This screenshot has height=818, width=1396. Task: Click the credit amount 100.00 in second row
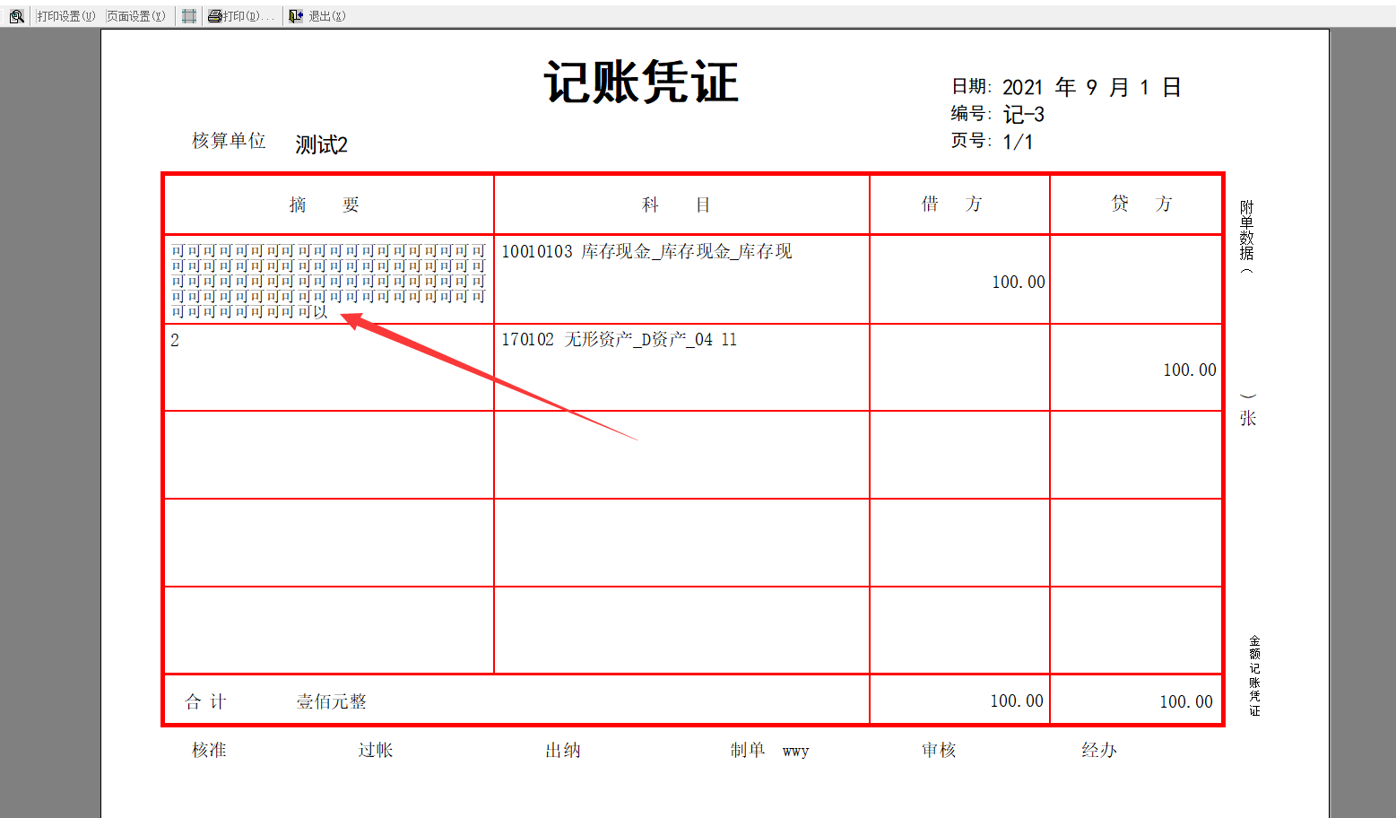[1190, 370]
